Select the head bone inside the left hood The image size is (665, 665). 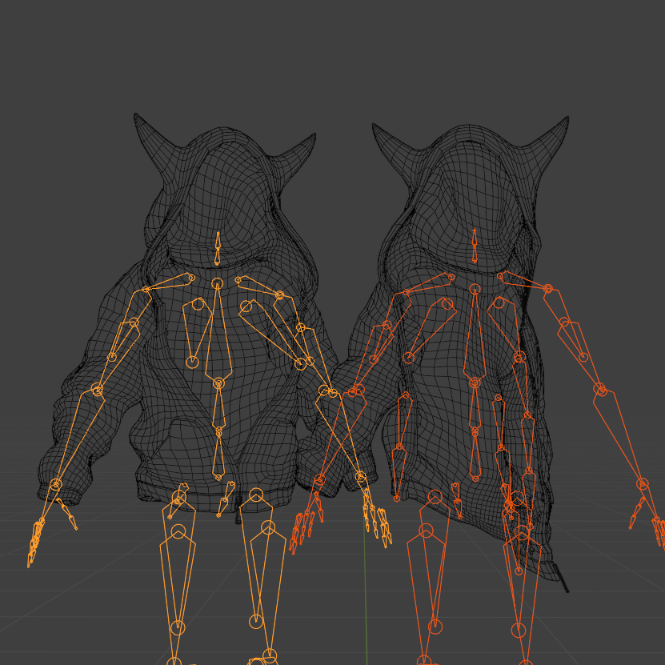(218, 249)
